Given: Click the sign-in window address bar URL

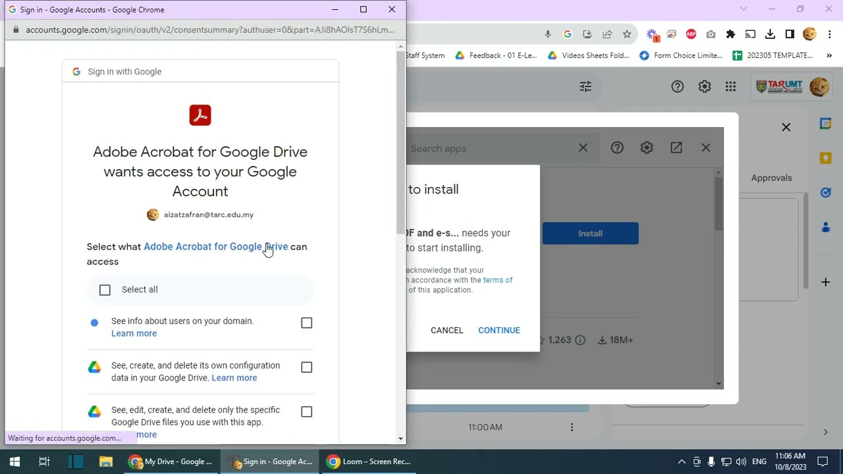Looking at the screenshot, I should click(210, 30).
